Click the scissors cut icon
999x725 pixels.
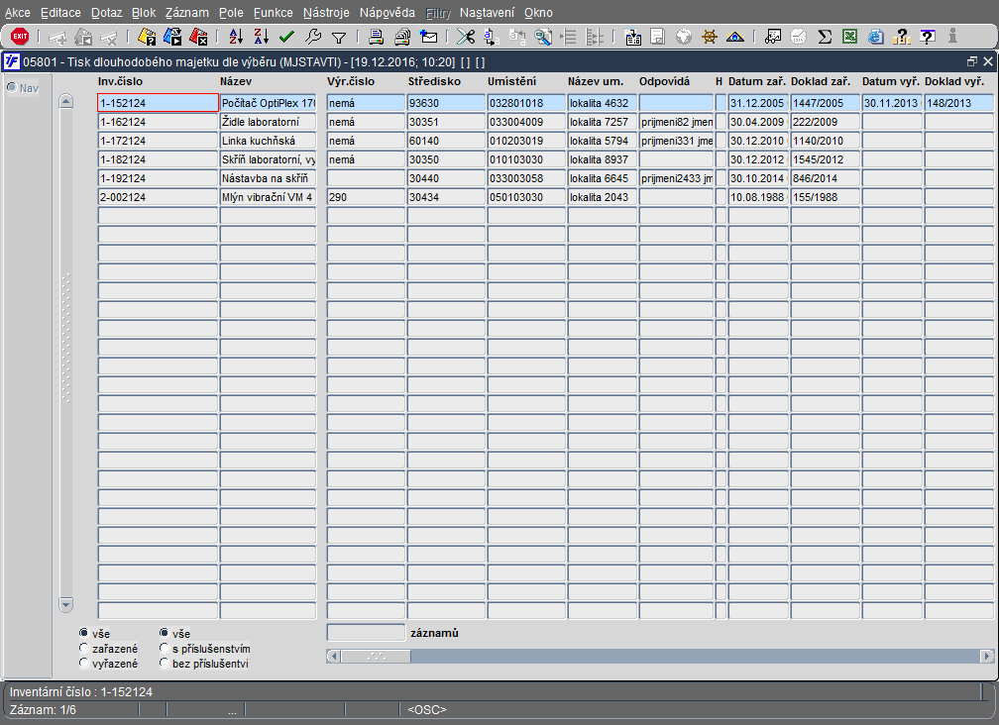pyautogui.click(x=466, y=37)
